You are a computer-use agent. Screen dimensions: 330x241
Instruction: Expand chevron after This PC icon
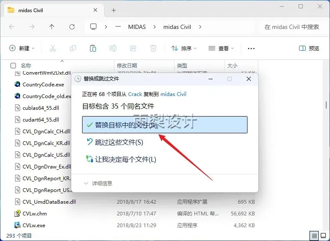pos(106,27)
